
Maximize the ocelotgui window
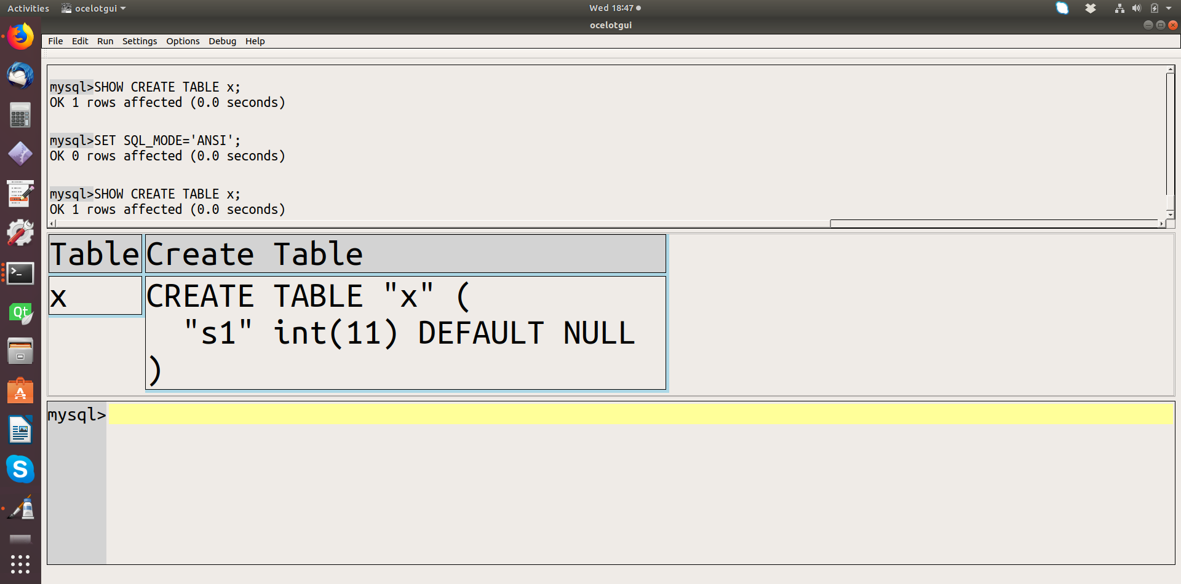[x=1161, y=25]
